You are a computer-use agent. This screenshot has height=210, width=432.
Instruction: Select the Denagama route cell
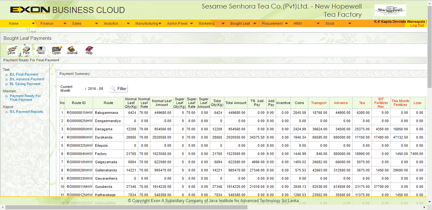coord(109,129)
